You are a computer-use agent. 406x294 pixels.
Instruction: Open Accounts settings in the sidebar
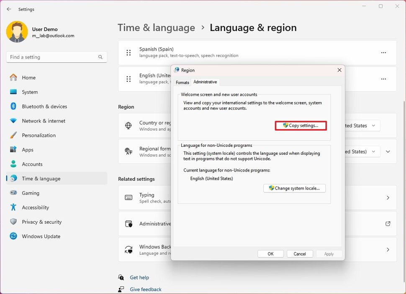coord(33,164)
